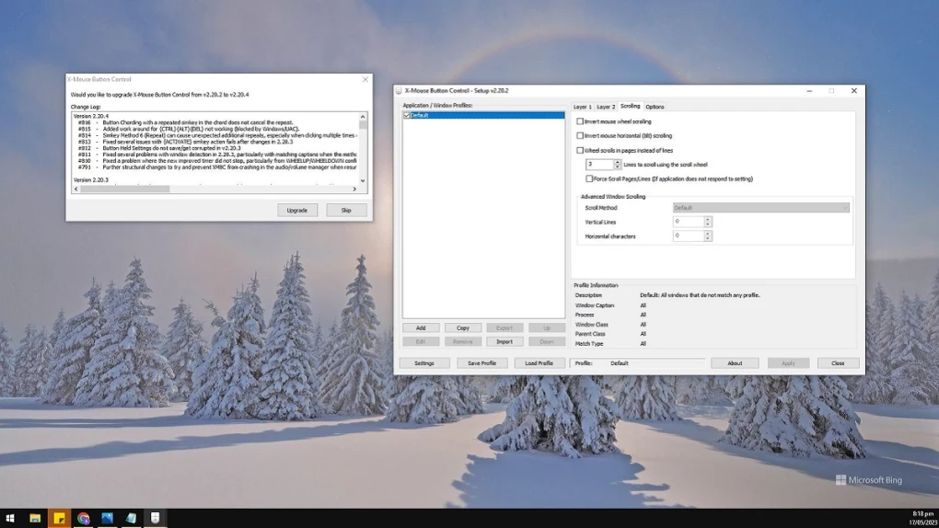This screenshot has width=939, height=528.
Task: Increase Vertical Lines value
Action: 707,219
